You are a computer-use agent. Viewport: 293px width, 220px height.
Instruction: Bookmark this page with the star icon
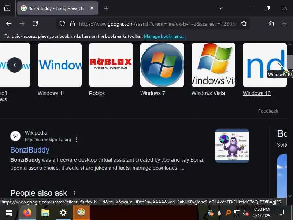click(244, 23)
